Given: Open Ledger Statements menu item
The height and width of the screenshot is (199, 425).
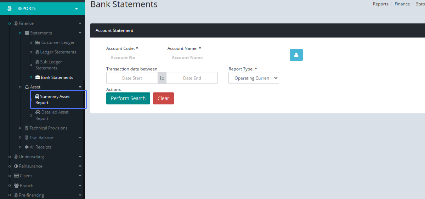Looking at the screenshot, I should click(x=58, y=52).
